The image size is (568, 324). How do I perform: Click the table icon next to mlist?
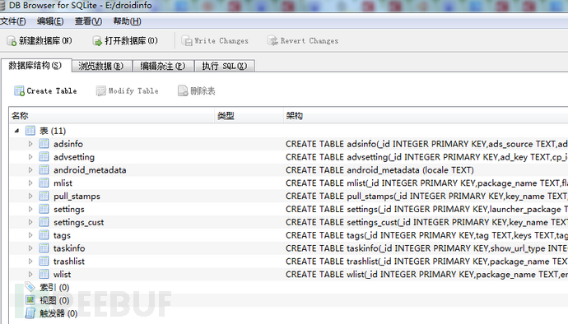(x=44, y=183)
